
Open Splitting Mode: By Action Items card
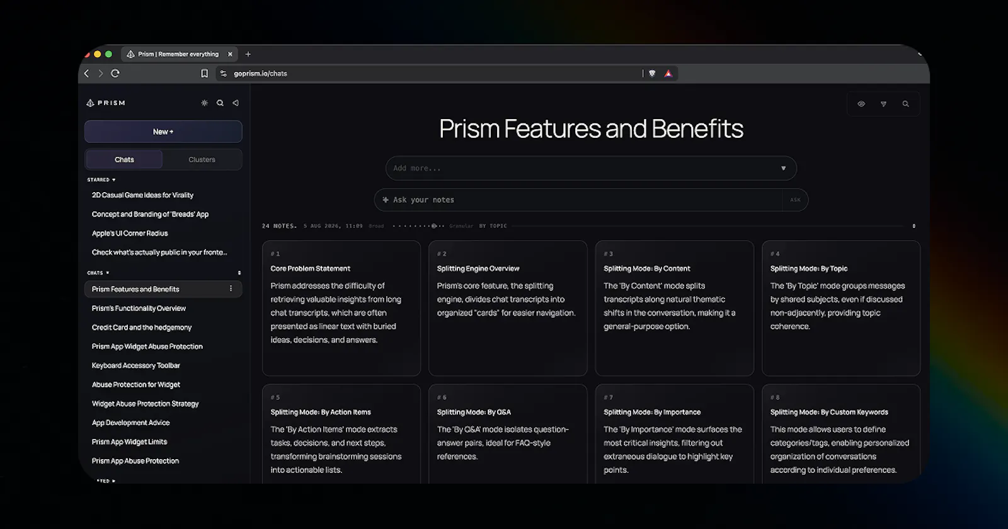[341, 434]
